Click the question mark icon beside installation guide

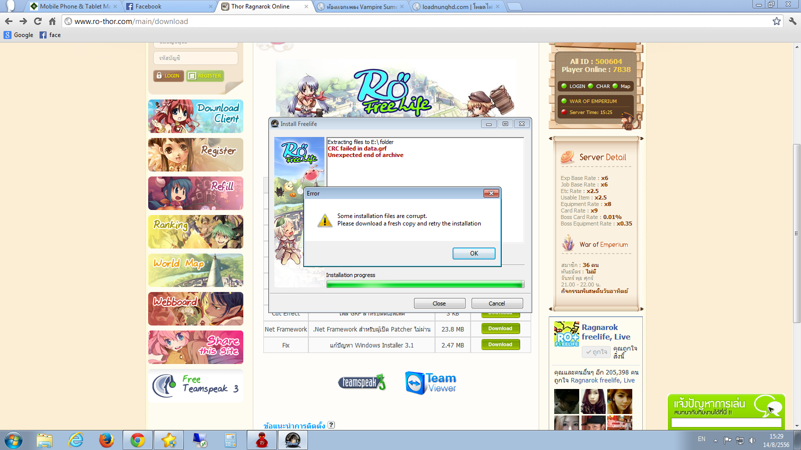click(x=331, y=425)
